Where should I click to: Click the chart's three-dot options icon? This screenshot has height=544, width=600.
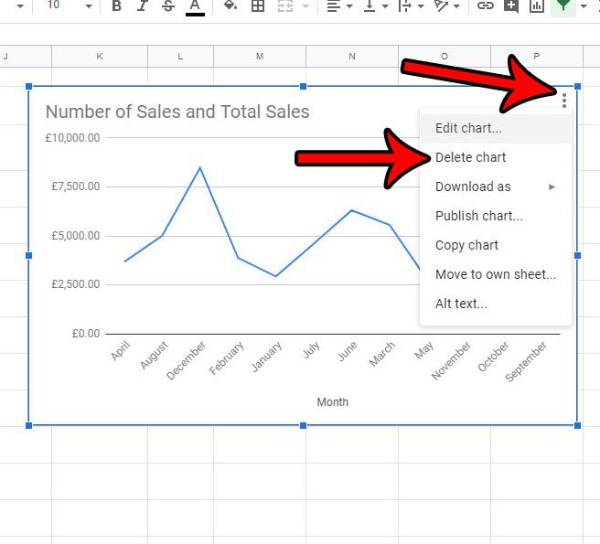point(566,100)
